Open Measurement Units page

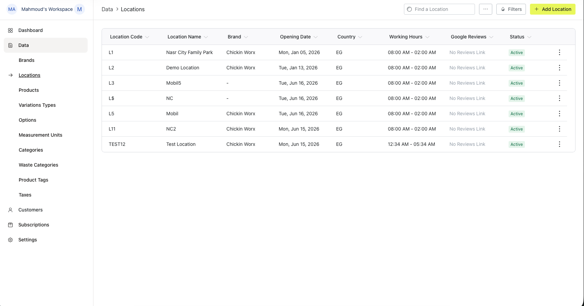(x=40, y=135)
